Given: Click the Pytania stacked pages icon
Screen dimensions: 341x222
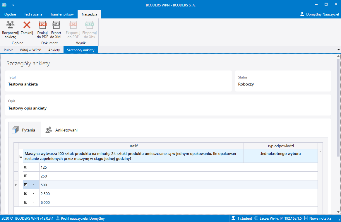Looking at the screenshot, I should 15,130.
